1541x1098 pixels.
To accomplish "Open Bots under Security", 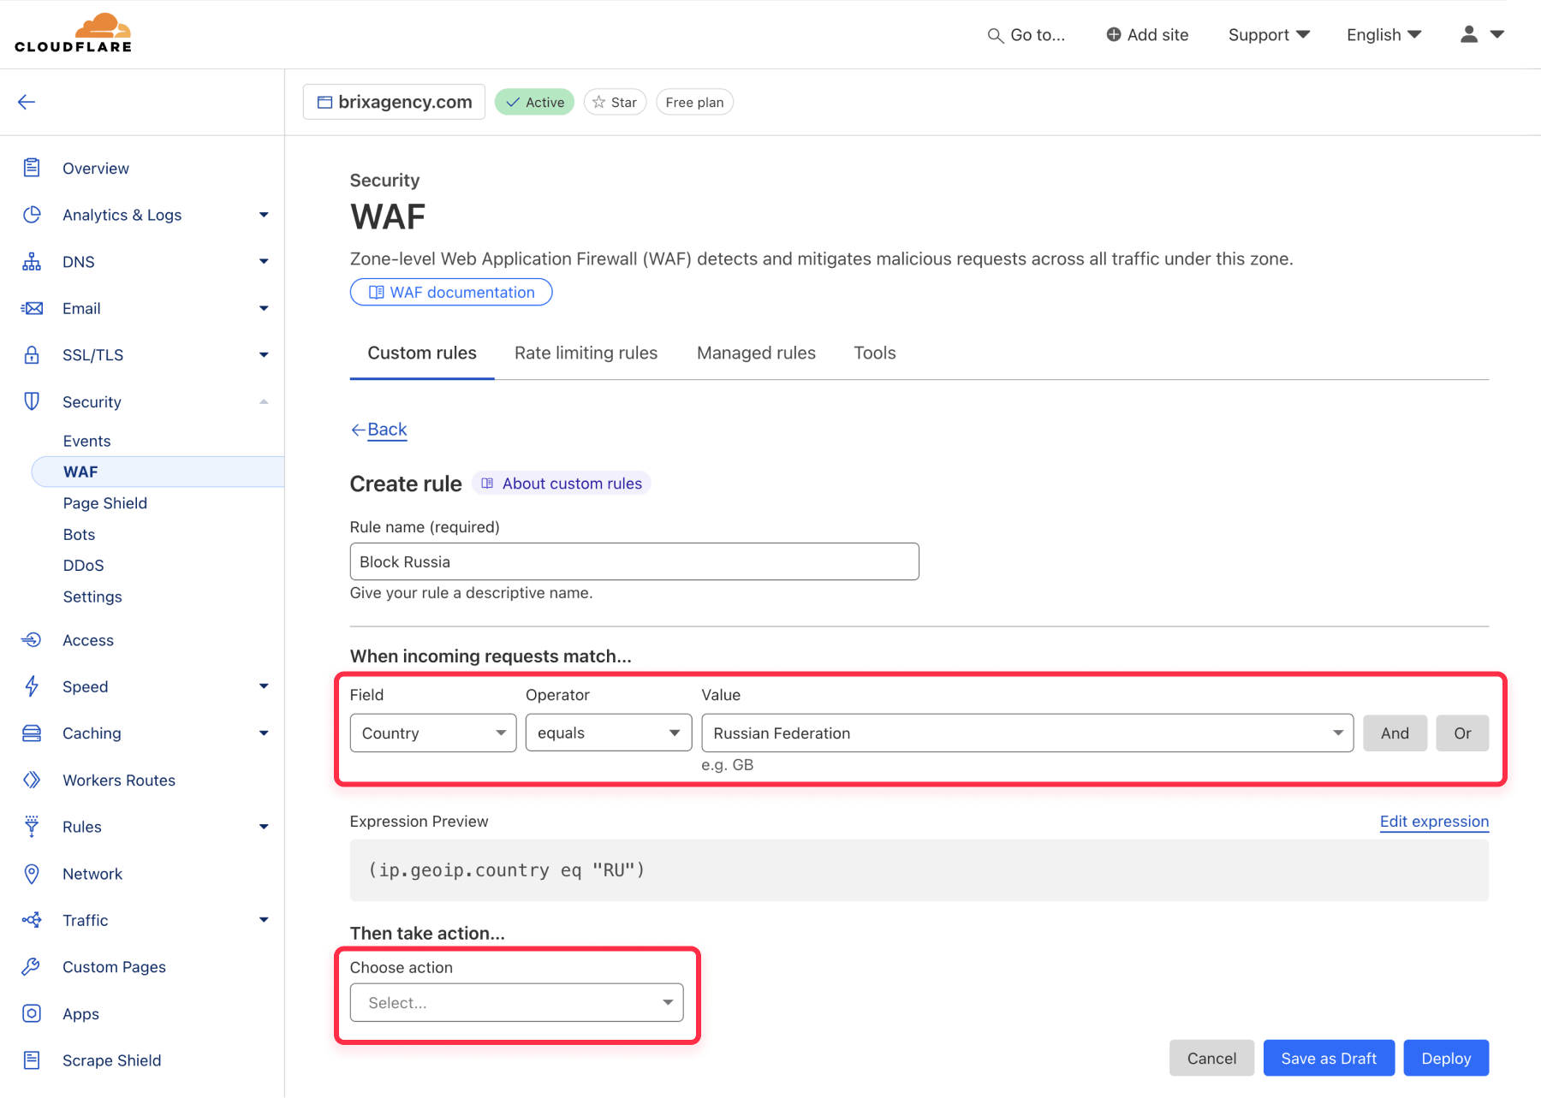I will click(79, 535).
